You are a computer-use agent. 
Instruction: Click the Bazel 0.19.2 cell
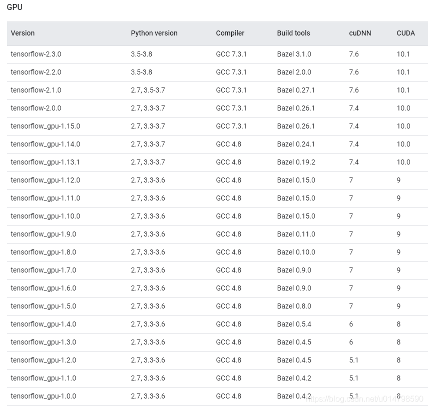pyautogui.click(x=296, y=162)
